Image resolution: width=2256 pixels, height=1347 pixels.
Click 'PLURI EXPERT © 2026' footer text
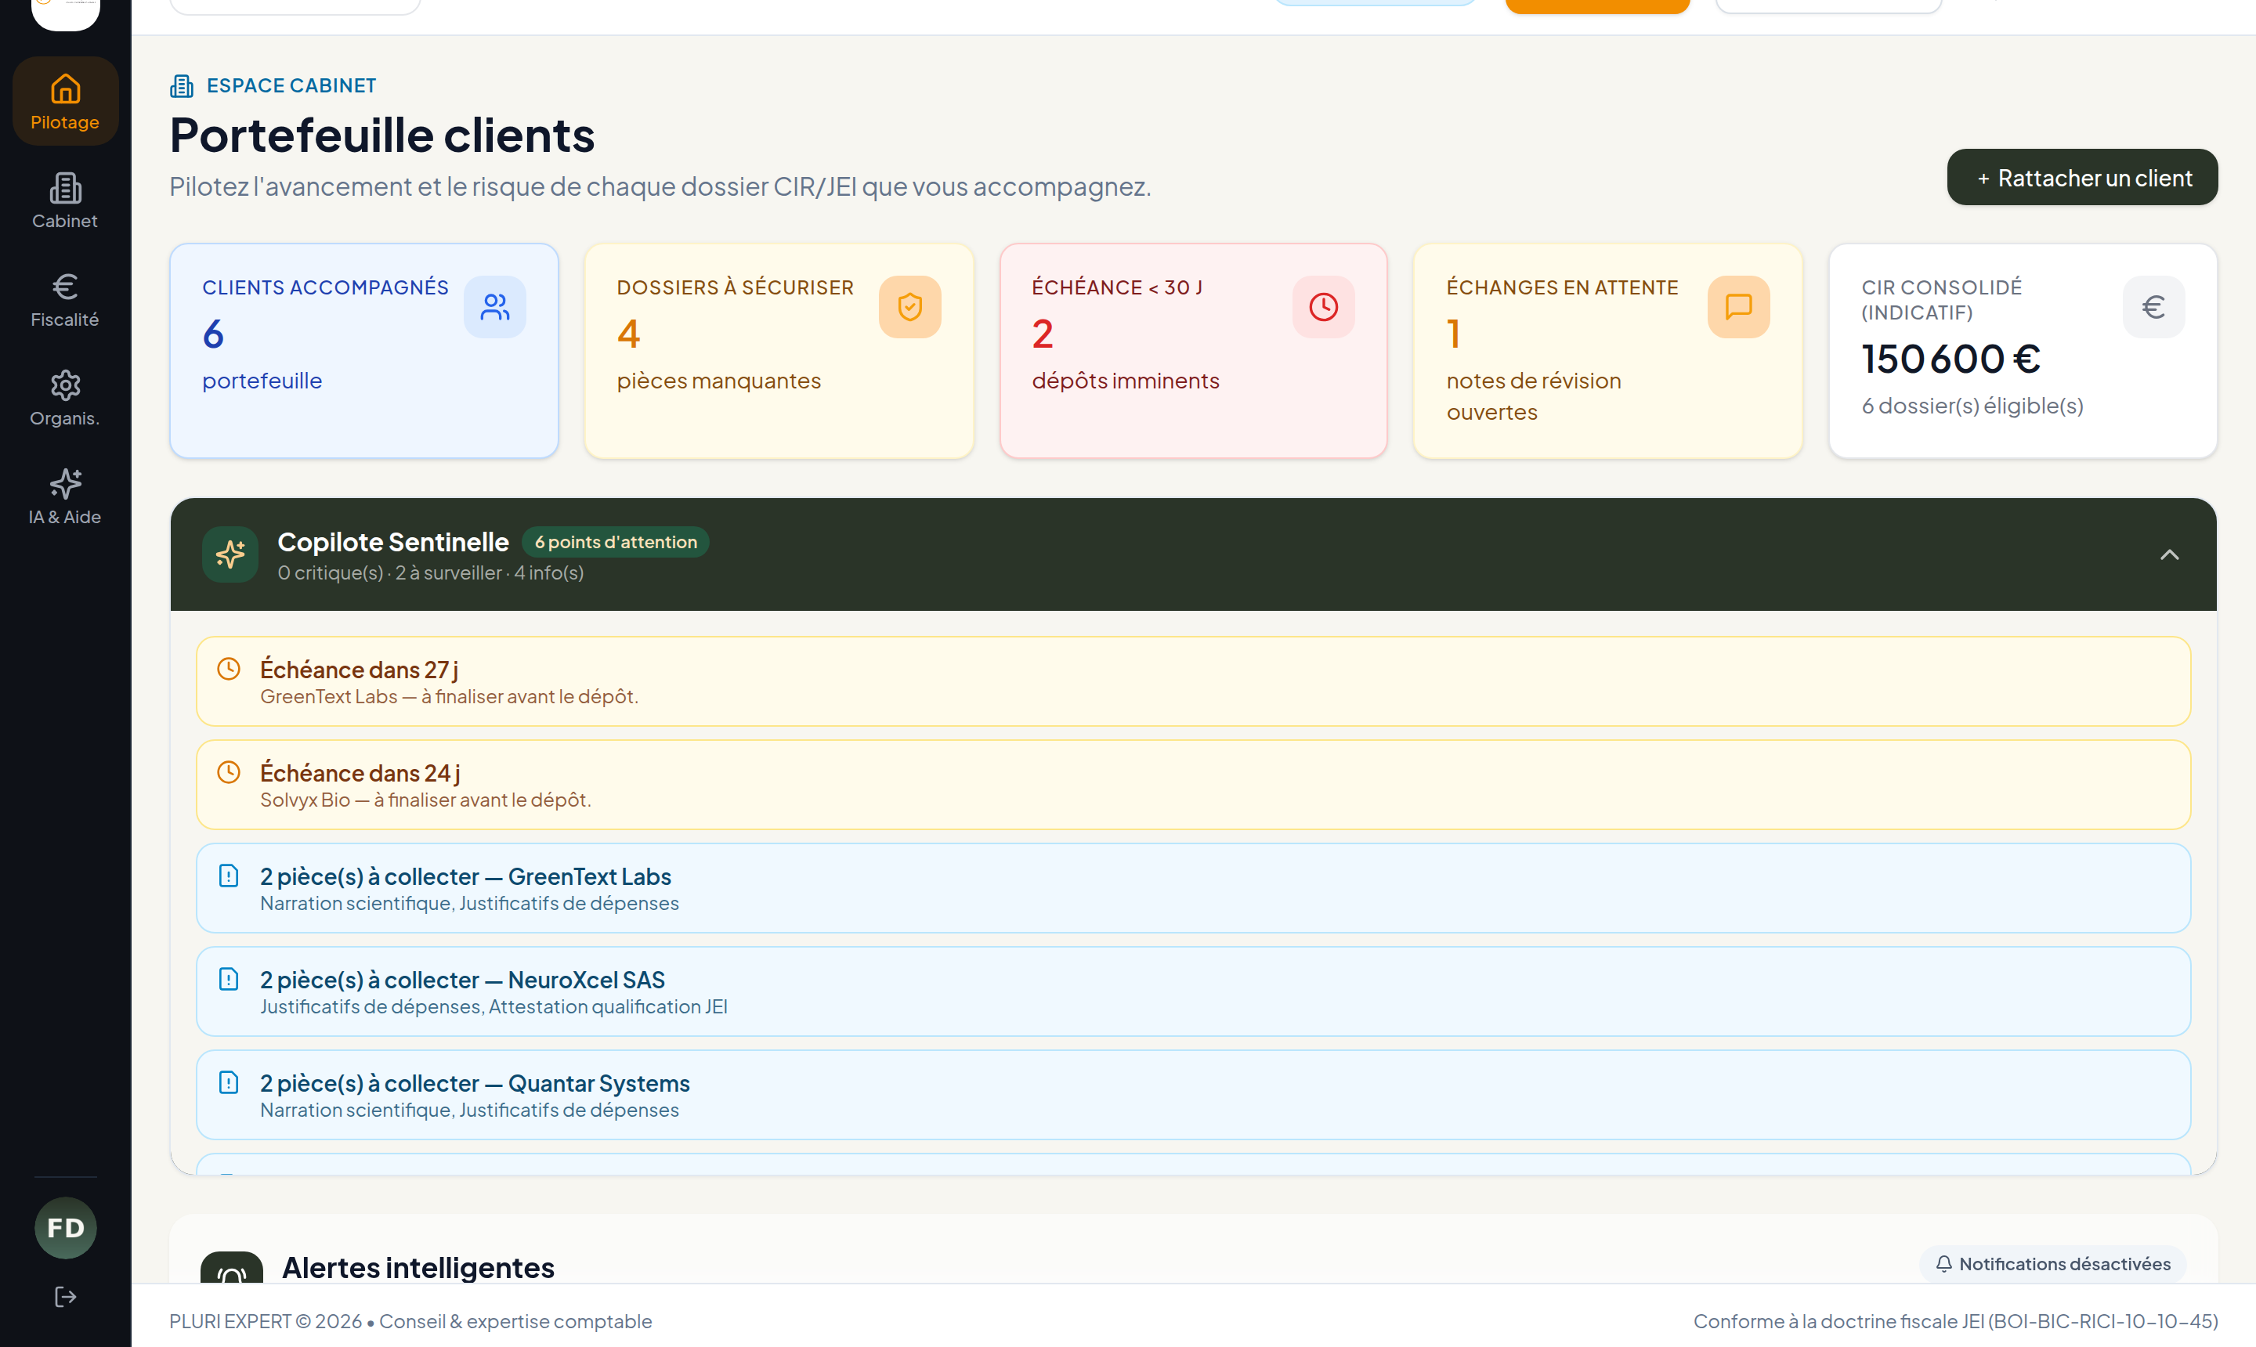point(266,1320)
